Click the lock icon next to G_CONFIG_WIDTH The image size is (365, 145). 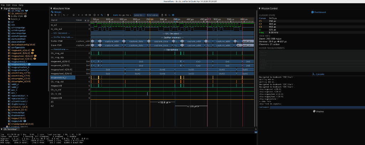[7, 126]
